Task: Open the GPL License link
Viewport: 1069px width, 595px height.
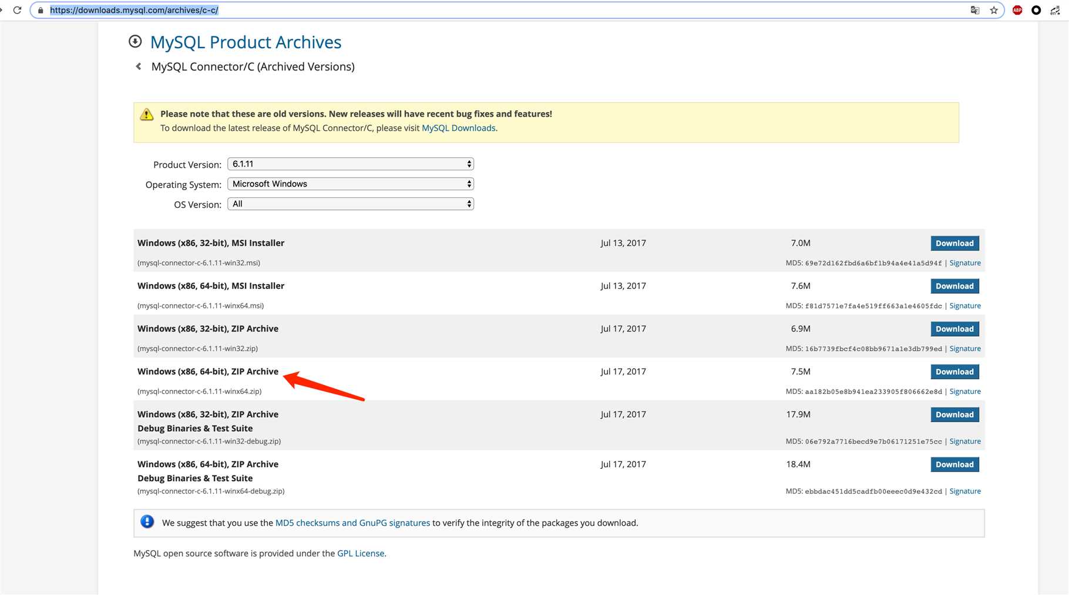Action: (x=361, y=553)
